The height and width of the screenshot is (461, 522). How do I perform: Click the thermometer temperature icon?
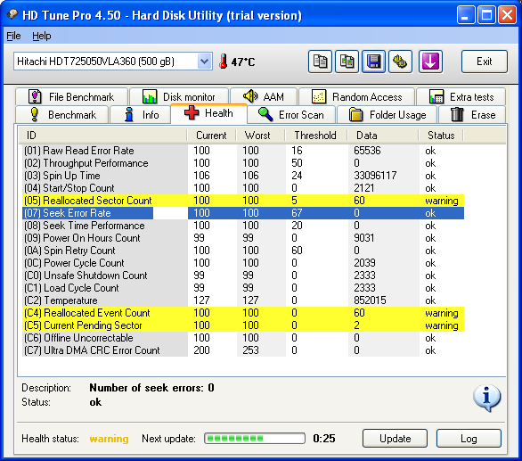point(224,62)
